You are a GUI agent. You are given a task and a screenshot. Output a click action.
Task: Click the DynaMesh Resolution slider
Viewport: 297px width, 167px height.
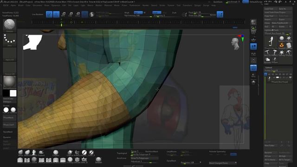pos(191,162)
